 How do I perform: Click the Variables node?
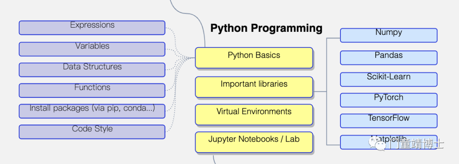coord(92,49)
